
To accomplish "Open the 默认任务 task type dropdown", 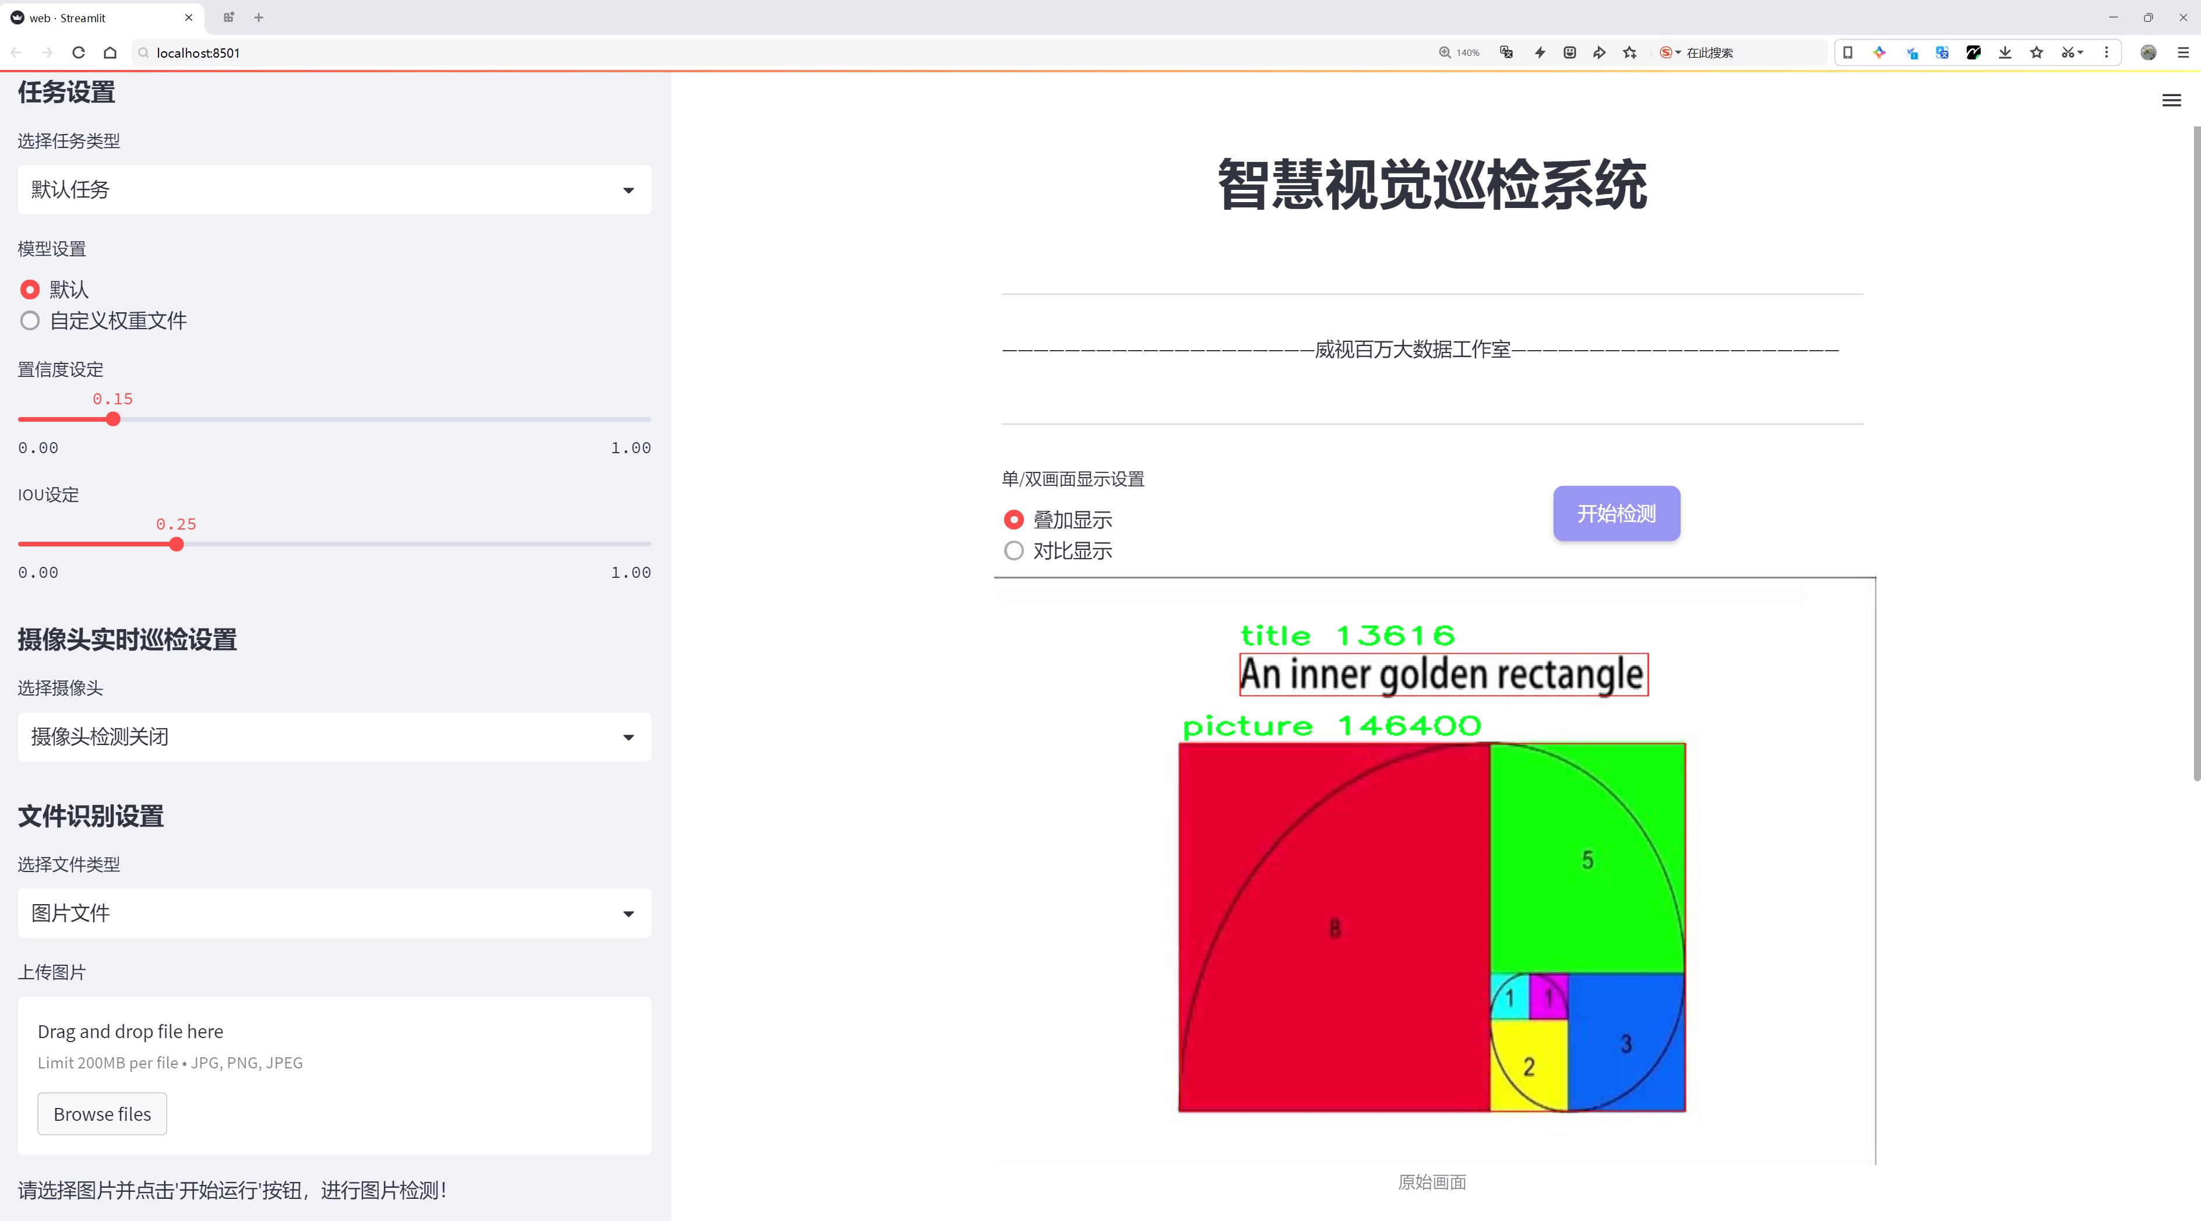I will [333, 189].
